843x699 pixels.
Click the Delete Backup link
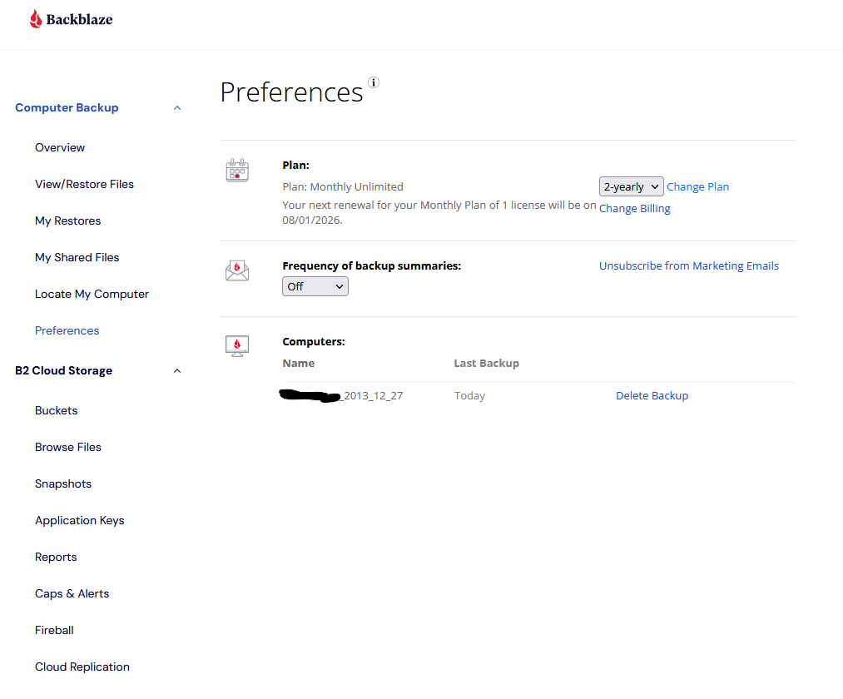pyautogui.click(x=652, y=395)
